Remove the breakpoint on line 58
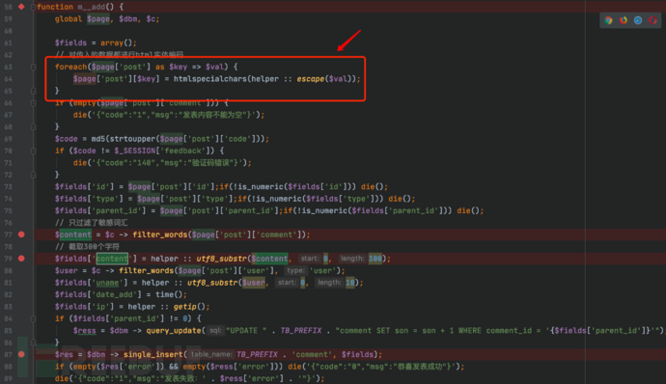666x384 pixels. [21, 7]
